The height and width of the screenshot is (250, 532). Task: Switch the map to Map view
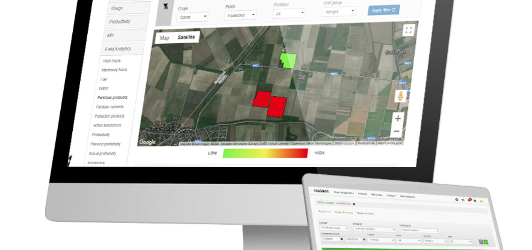coord(164,38)
